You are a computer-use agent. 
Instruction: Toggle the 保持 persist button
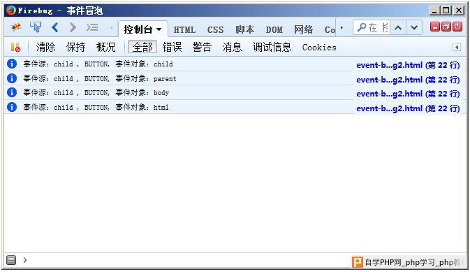pyautogui.click(x=76, y=47)
